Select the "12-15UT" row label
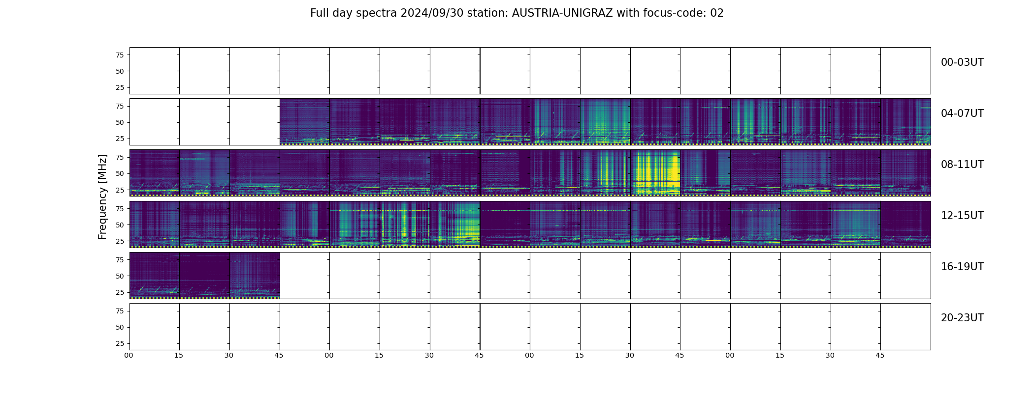1034x393 pixels. pos(962,216)
